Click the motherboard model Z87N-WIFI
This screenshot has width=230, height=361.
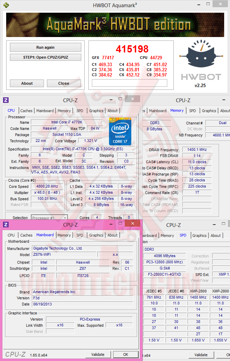pos(64,254)
